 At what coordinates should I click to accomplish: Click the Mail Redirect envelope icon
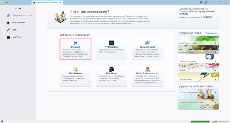point(76,69)
